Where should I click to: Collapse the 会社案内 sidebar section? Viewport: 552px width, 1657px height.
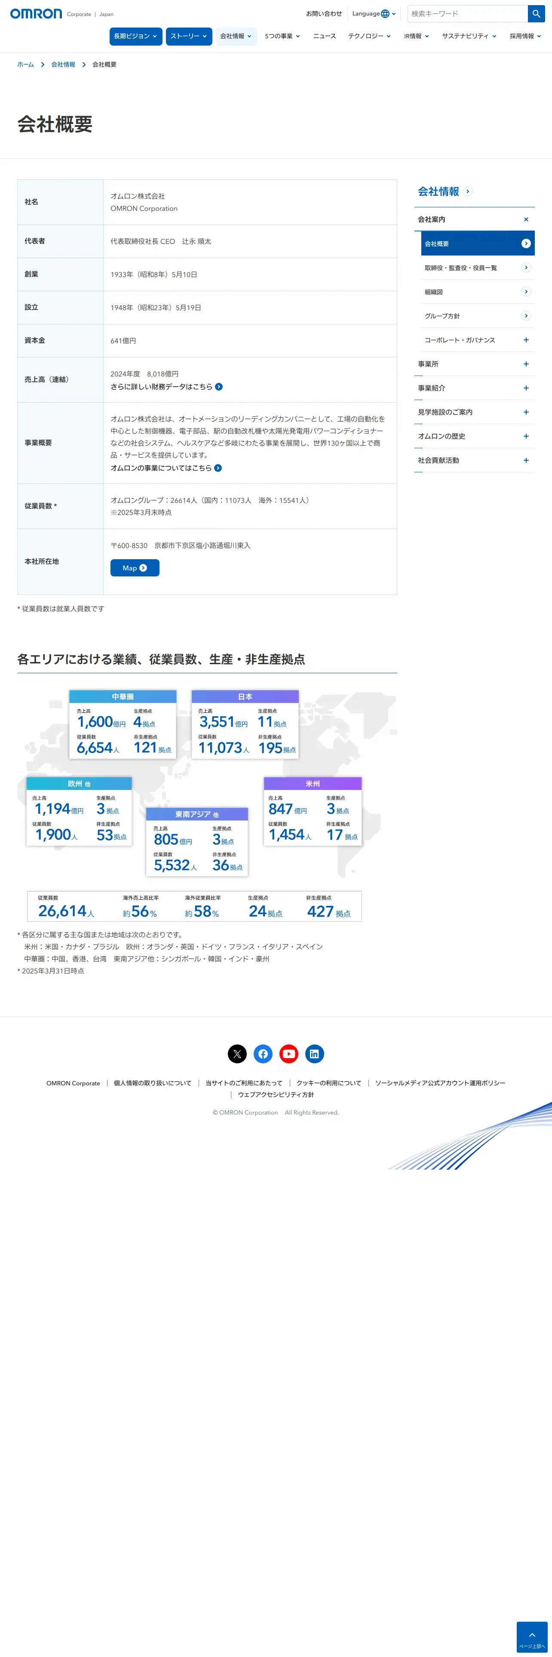click(526, 219)
